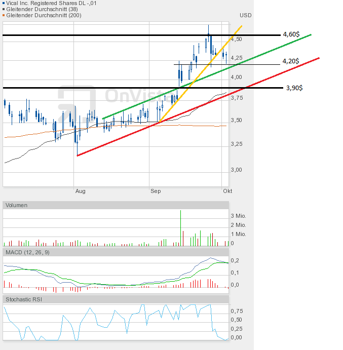The height and width of the screenshot is (350, 343).
Task: Click the 4,20$ support level label
Action: click(291, 61)
